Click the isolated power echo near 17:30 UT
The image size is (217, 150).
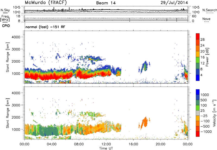[144, 67]
